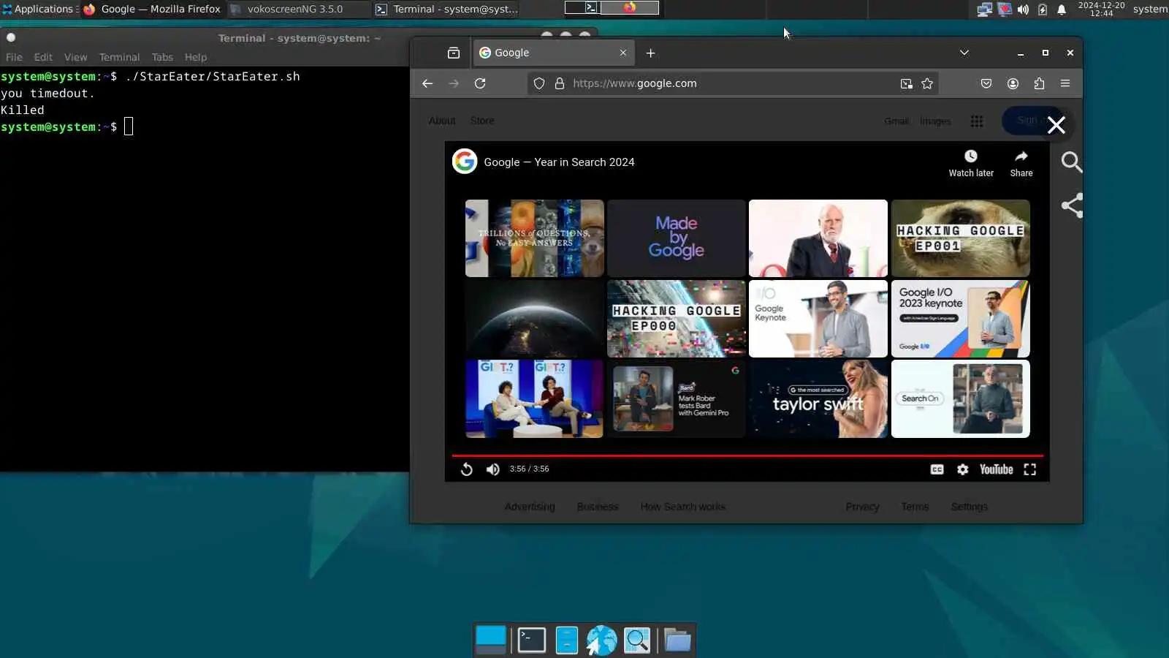The height and width of the screenshot is (658, 1169).
Task: Open the Tabs menu in the terminal window
Action: (162, 57)
